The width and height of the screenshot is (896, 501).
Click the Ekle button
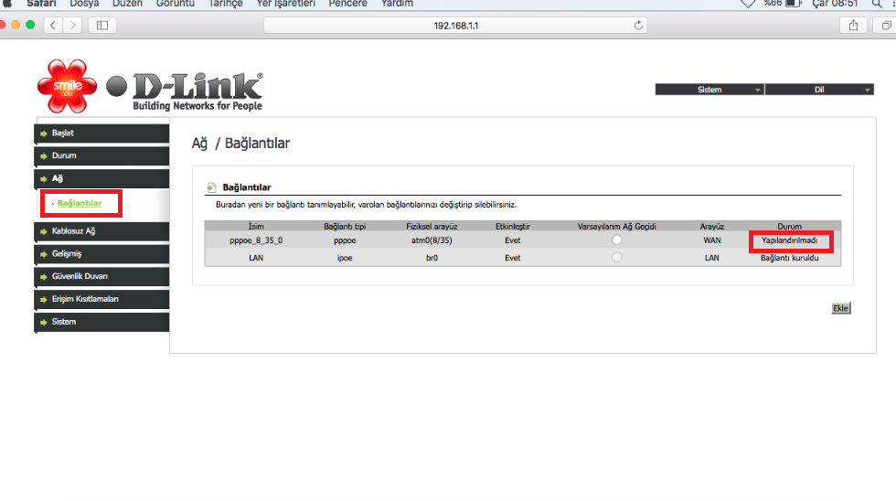(840, 308)
